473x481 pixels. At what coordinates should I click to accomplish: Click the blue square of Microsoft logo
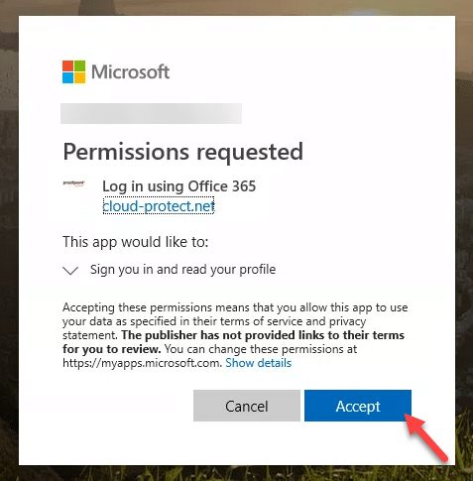pos(67,77)
